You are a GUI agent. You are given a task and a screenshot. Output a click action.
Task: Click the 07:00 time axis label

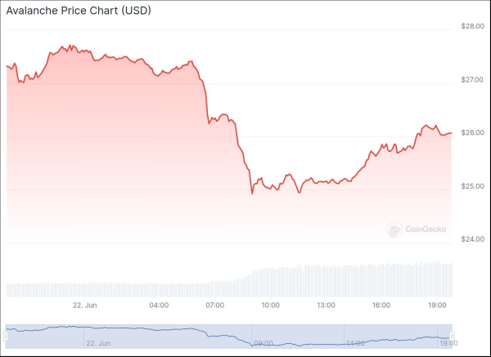coord(214,306)
